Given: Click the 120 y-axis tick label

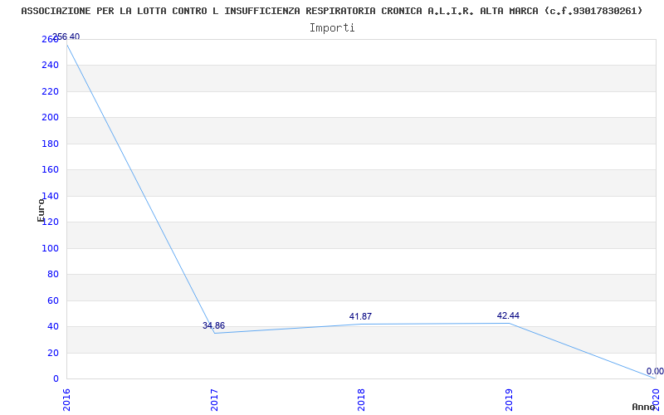Looking at the screenshot, I should pyautogui.click(x=50, y=222).
